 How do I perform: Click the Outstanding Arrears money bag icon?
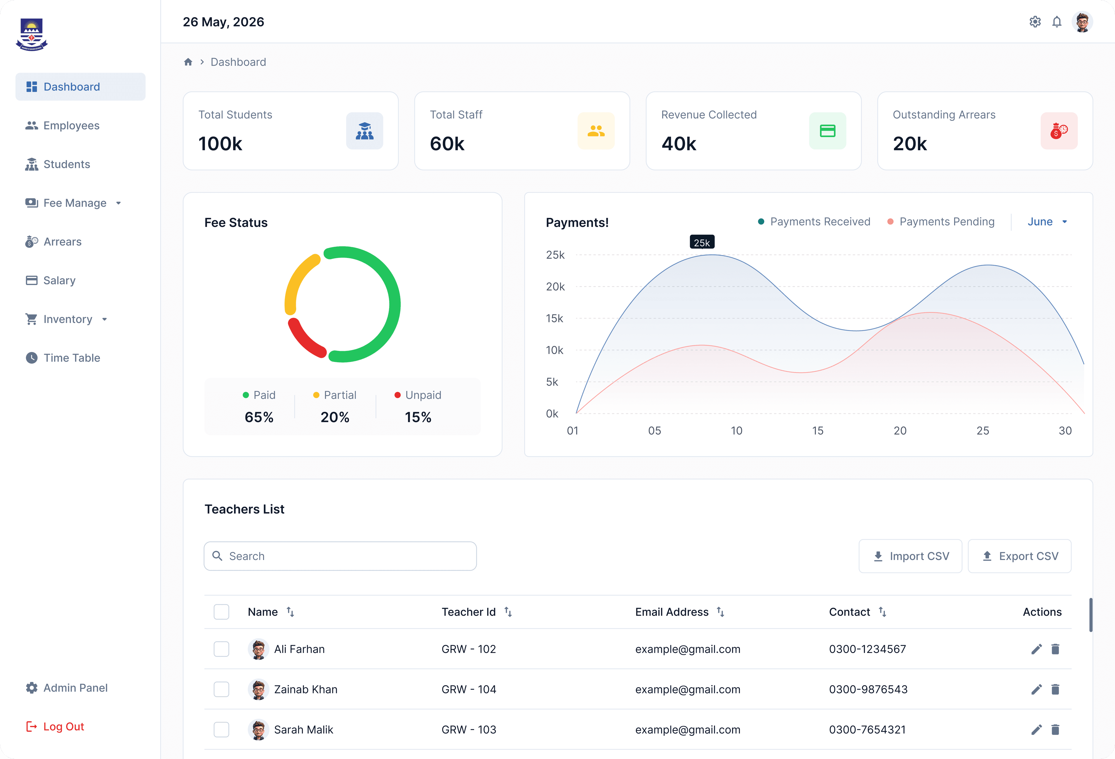pyautogui.click(x=1059, y=131)
